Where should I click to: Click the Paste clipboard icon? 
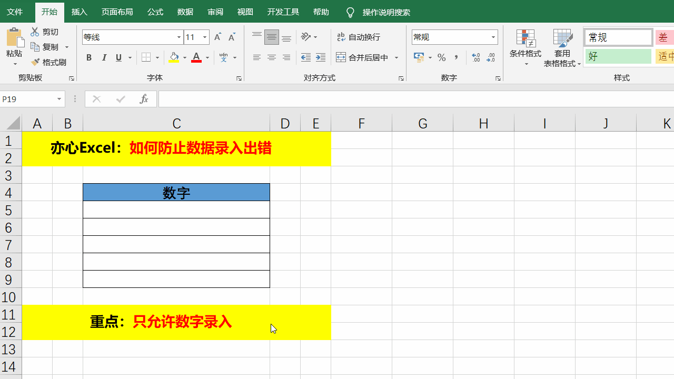point(14,37)
